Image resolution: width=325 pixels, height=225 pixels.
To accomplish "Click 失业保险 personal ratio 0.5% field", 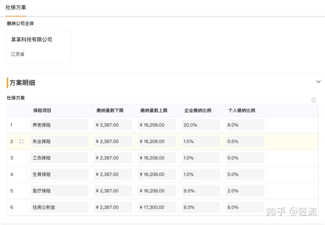I will pos(245,141).
